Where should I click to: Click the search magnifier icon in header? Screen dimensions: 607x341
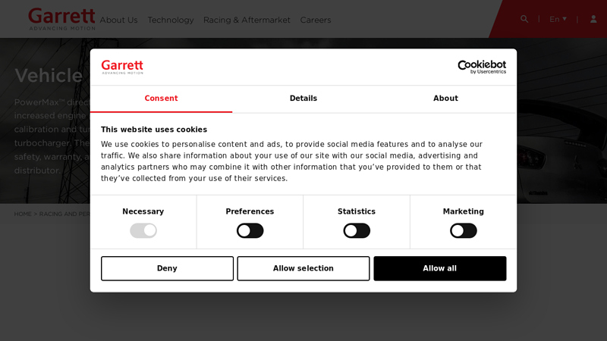[524, 19]
